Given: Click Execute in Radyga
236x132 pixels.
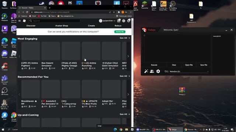Looking at the screenshot, I should [154, 65].
